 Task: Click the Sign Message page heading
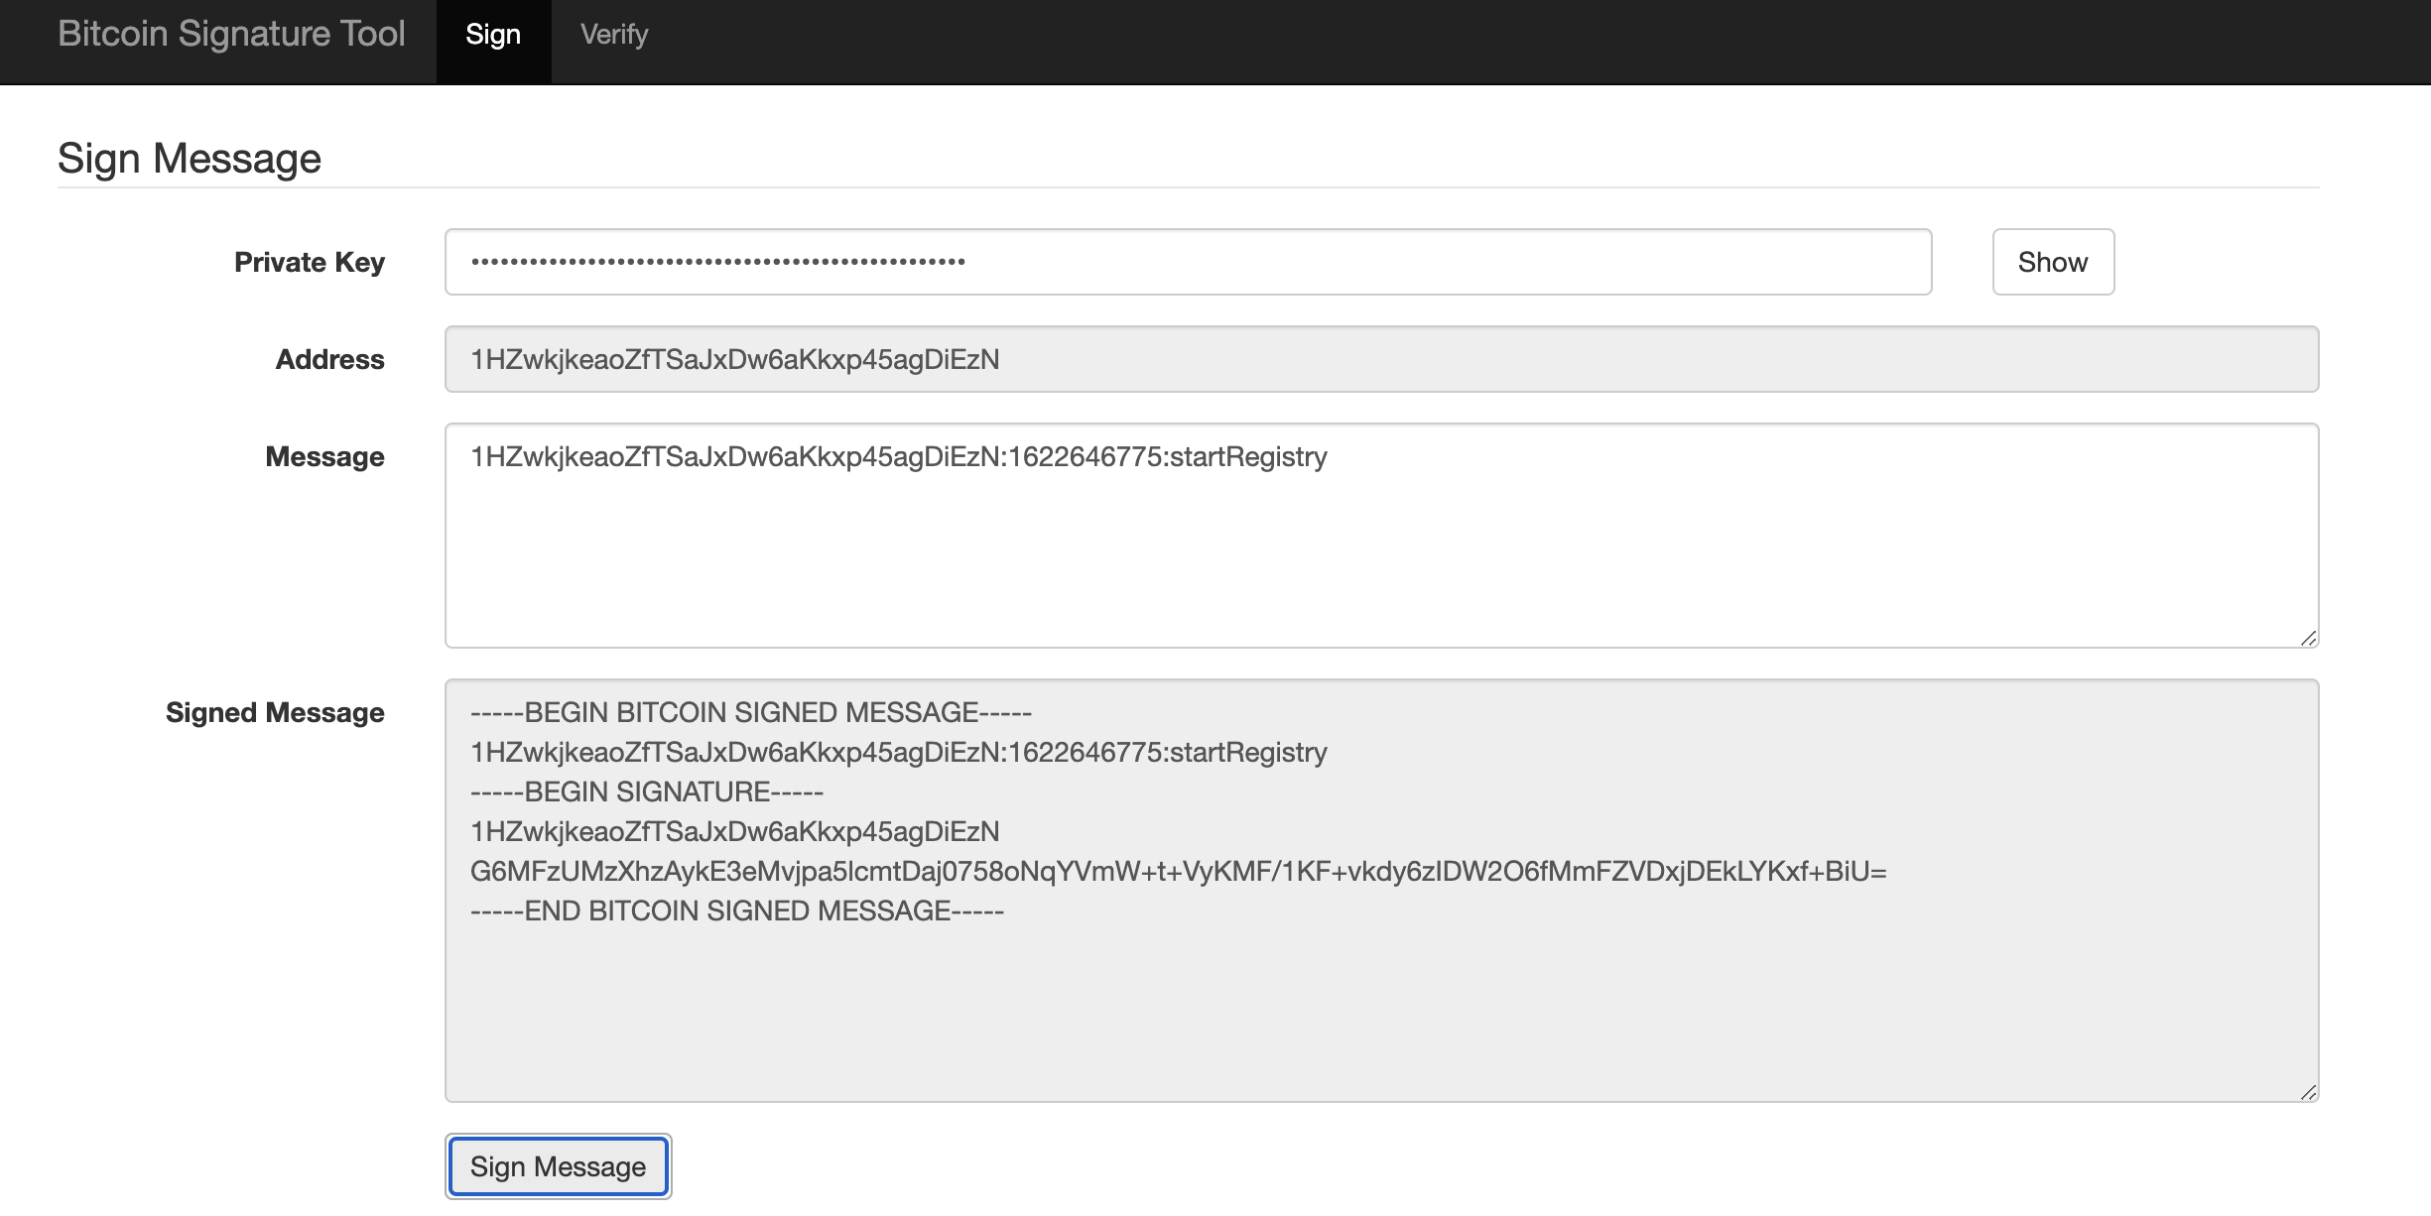tap(190, 159)
